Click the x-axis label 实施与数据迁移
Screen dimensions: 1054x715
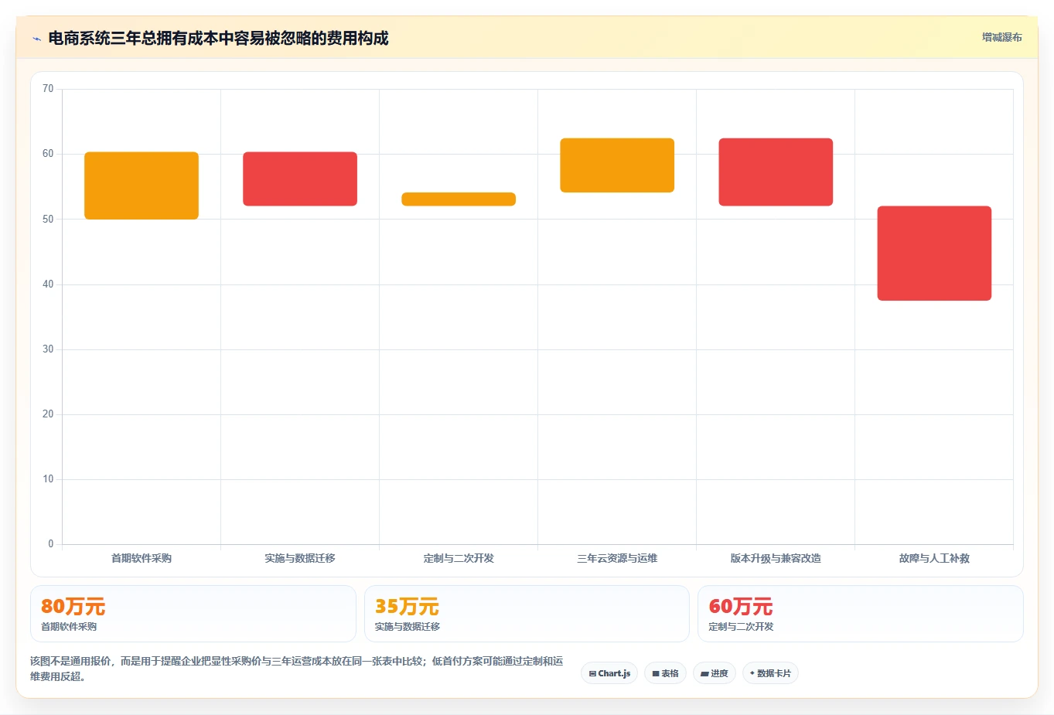300,558
